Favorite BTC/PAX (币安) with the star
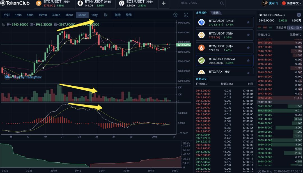Viewport: 303px width, 173px height. coord(248,73)
